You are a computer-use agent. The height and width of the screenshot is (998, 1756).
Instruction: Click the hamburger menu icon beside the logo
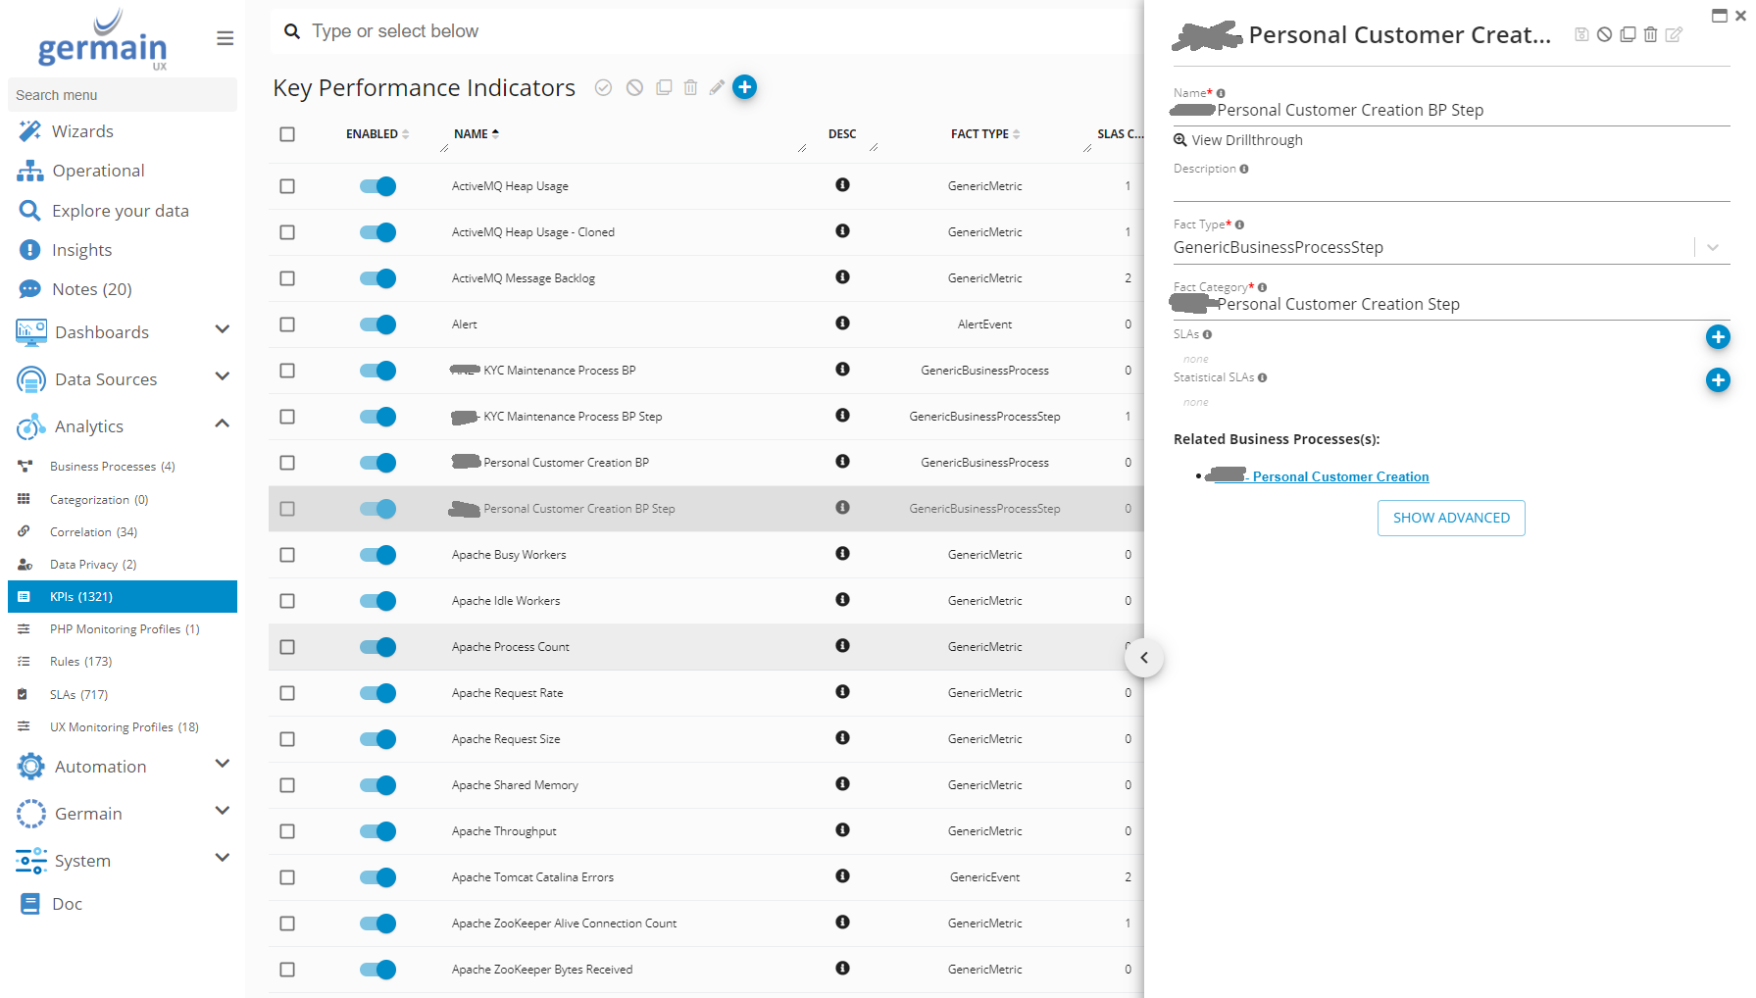coord(225,38)
